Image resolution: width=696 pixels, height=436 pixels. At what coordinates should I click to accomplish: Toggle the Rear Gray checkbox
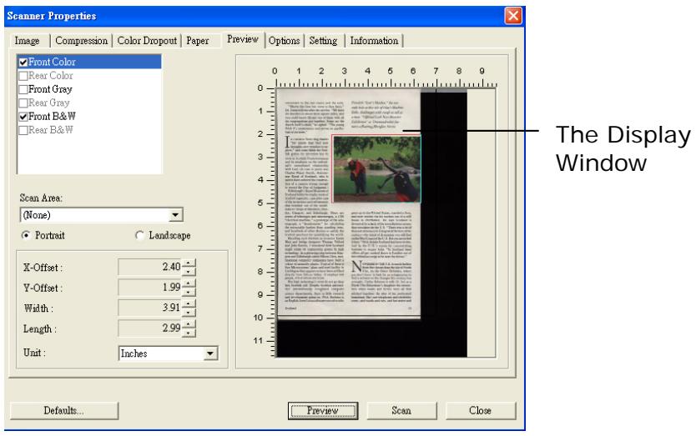(23, 103)
